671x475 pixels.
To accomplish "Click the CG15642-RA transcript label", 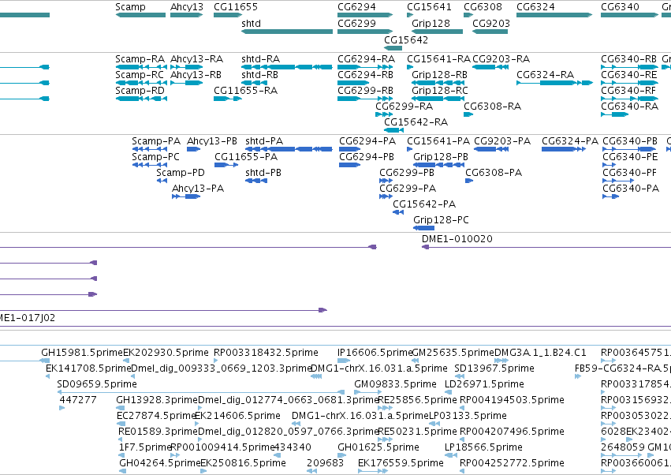I will [x=416, y=122].
